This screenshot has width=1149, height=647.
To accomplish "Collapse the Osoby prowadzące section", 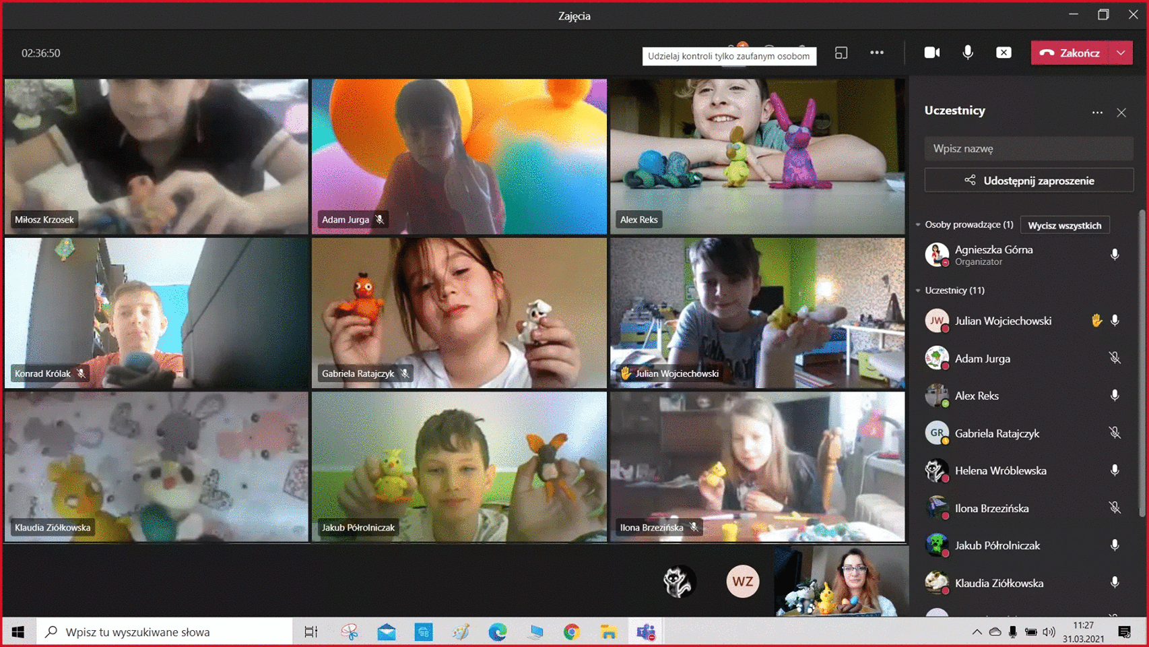I will [918, 224].
